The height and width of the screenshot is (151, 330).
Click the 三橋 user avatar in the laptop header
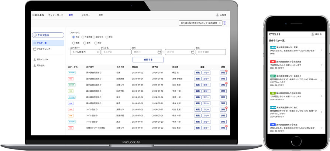(217, 15)
